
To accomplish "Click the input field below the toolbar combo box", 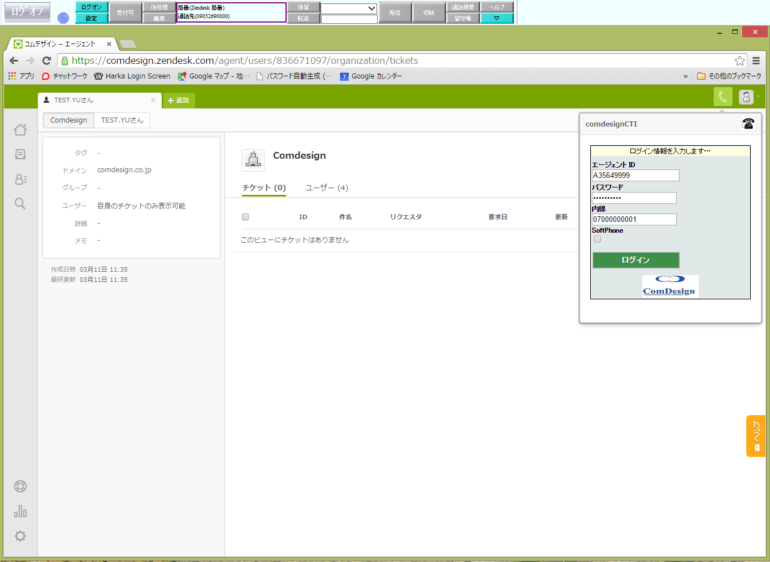I will coord(349,19).
